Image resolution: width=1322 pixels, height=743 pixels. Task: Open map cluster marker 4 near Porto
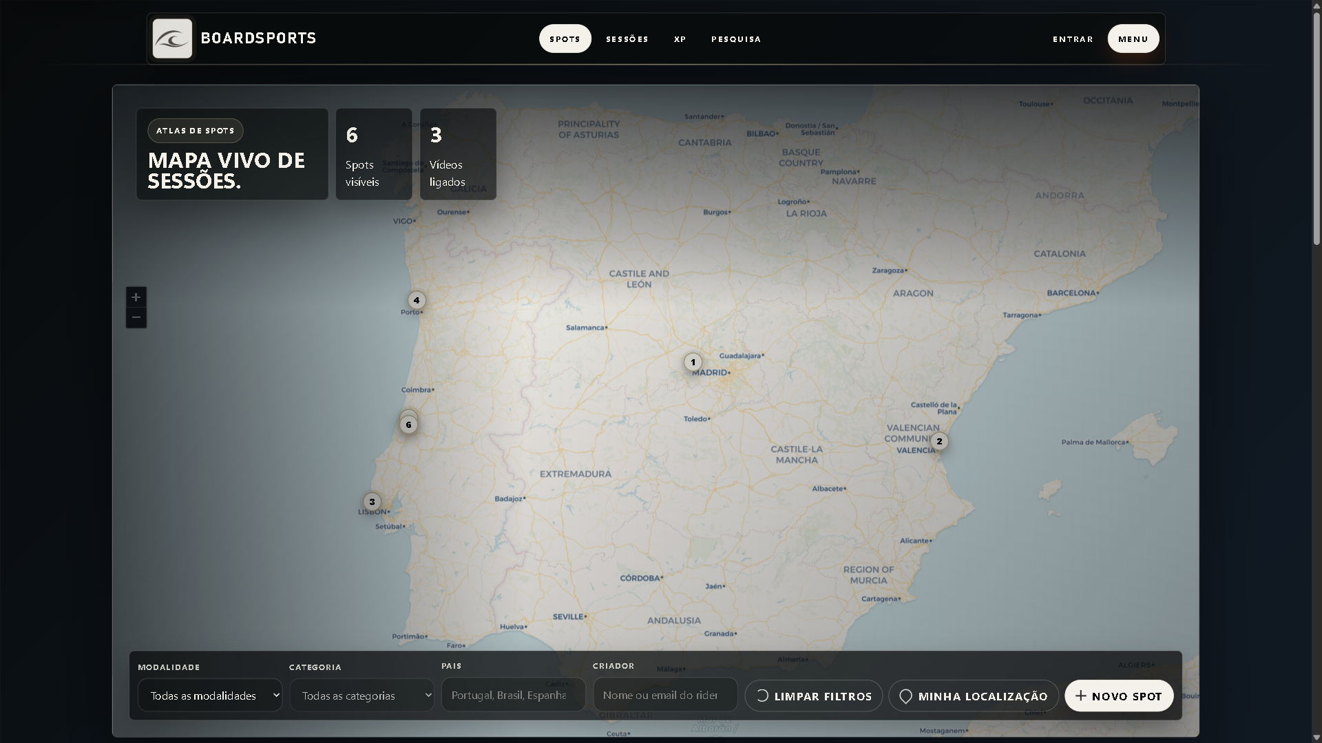(416, 300)
